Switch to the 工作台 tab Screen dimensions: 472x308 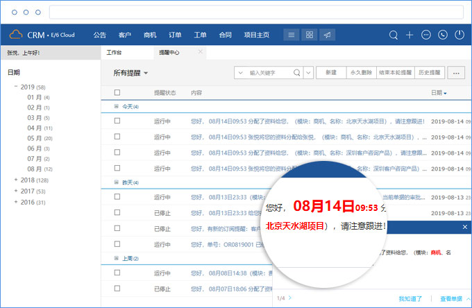point(114,52)
